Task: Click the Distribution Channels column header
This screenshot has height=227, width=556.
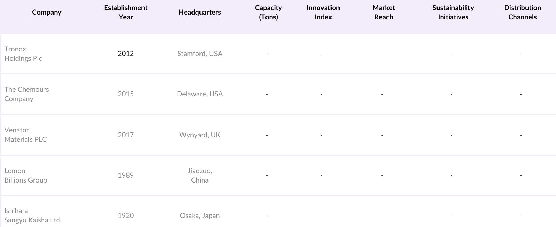Action: coord(522,12)
